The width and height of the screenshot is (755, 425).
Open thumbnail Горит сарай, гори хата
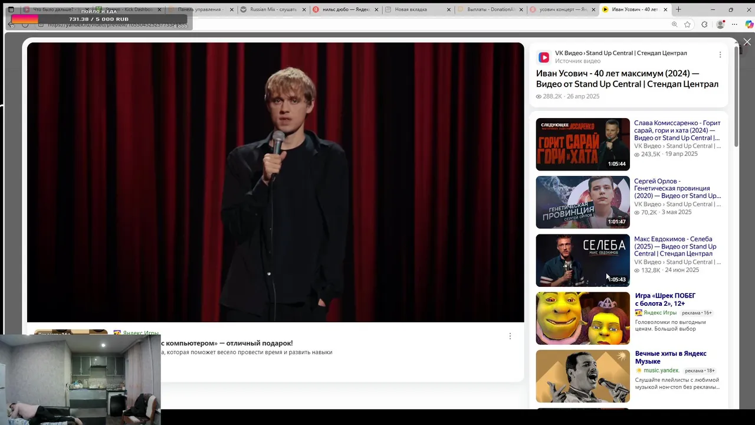point(583,145)
